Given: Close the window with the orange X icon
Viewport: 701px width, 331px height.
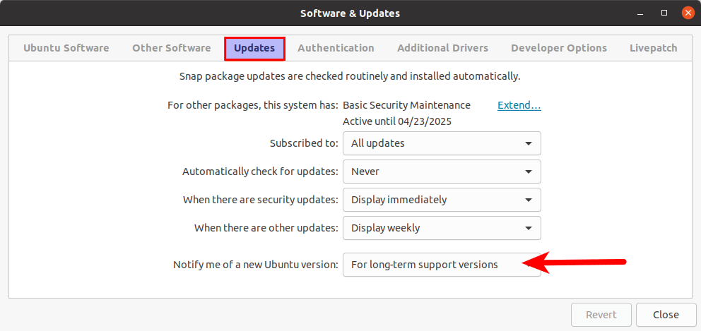Looking at the screenshot, I should tap(686, 13).
